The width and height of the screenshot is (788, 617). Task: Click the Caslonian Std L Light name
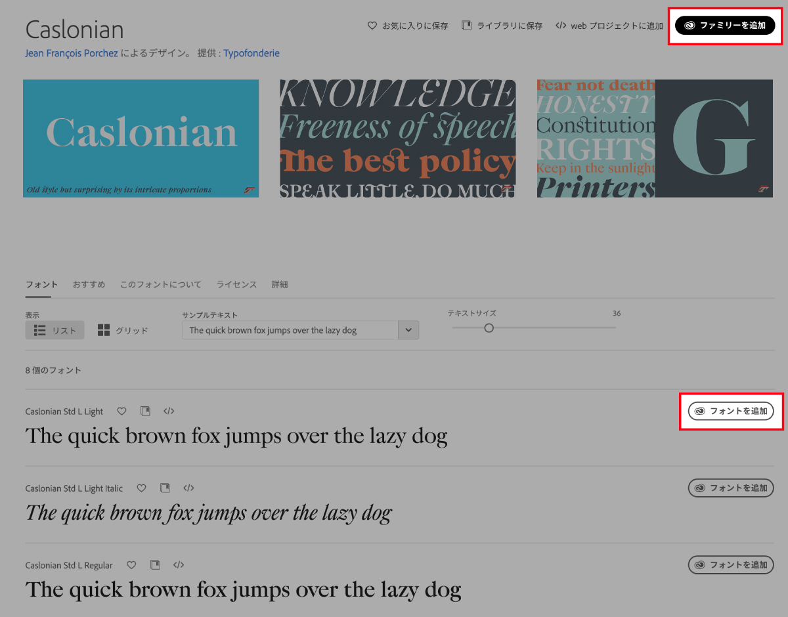pos(64,412)
